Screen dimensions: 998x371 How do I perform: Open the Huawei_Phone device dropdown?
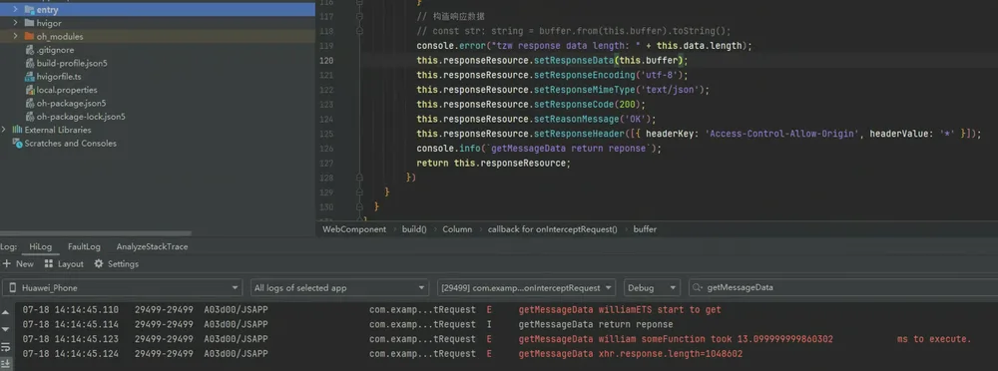click(122, 287)
